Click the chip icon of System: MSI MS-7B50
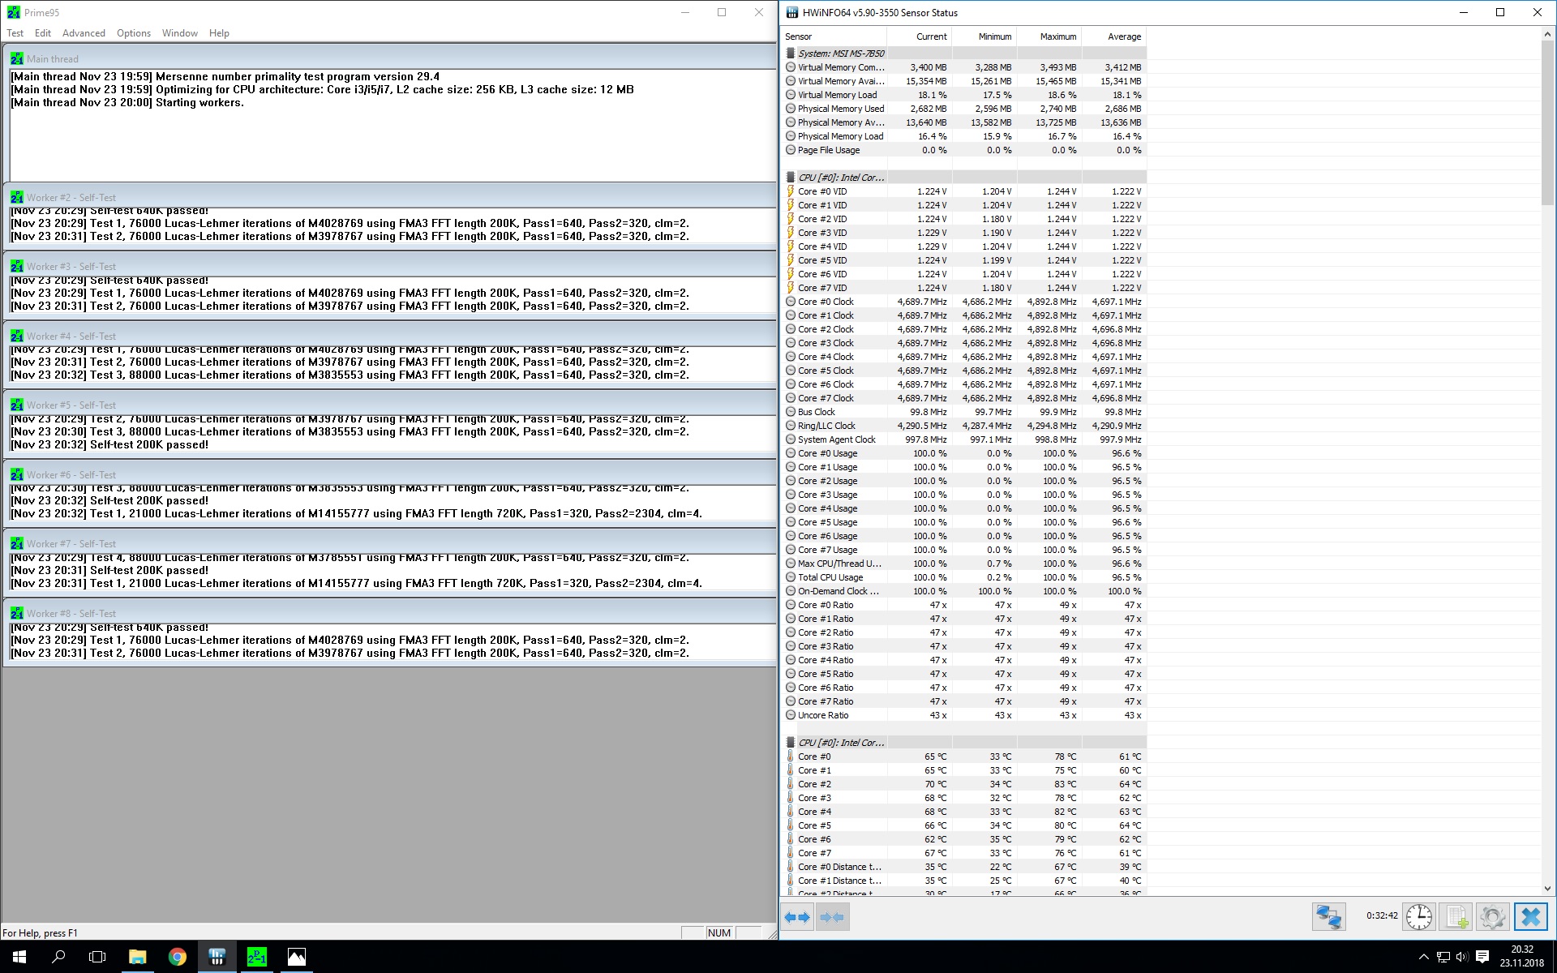Screen dimensions: 1557x973 tap(791, 54)
